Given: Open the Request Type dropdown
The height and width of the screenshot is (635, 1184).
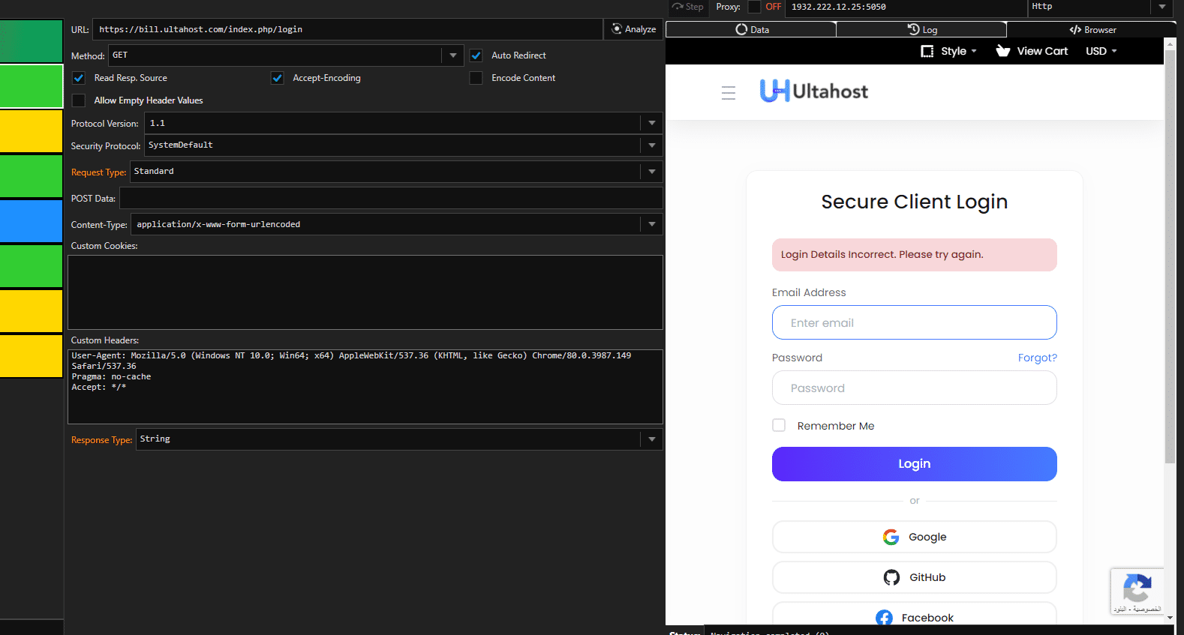Looking at the screenshot, I should click(652, 172).
